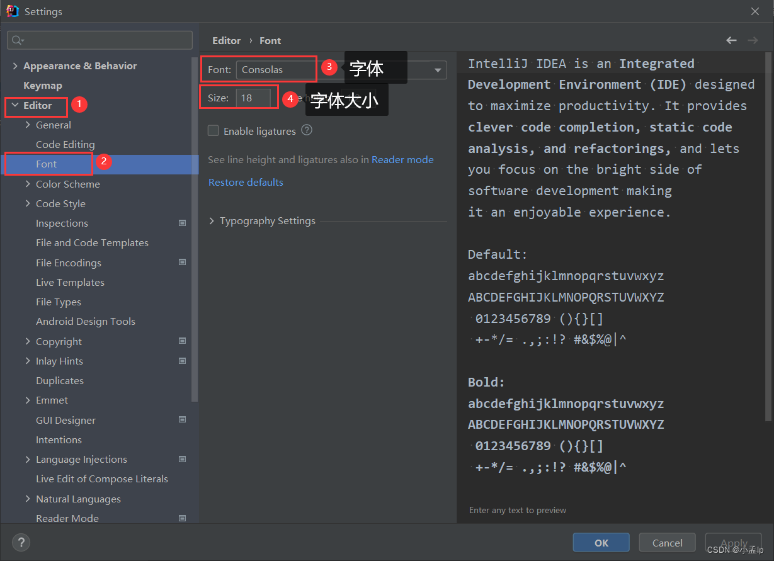Click the back navigation arrow
774x561 pixels.
[x=731, y=40]
